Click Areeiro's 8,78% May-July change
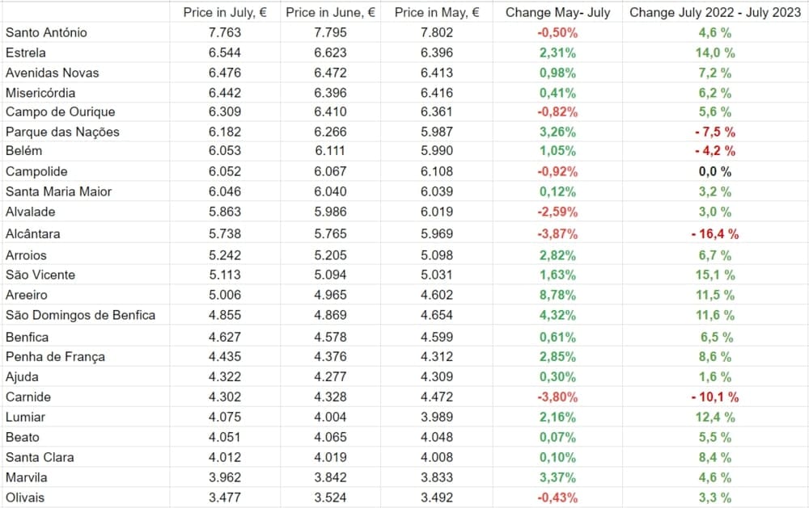 (557, 295)
